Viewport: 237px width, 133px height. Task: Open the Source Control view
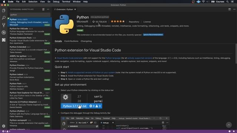pos(4,25)
